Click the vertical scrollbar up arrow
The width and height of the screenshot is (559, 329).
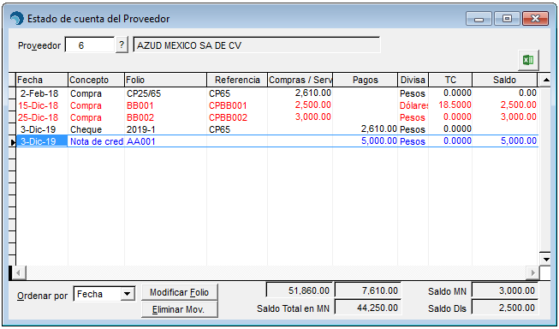(545, 80)
